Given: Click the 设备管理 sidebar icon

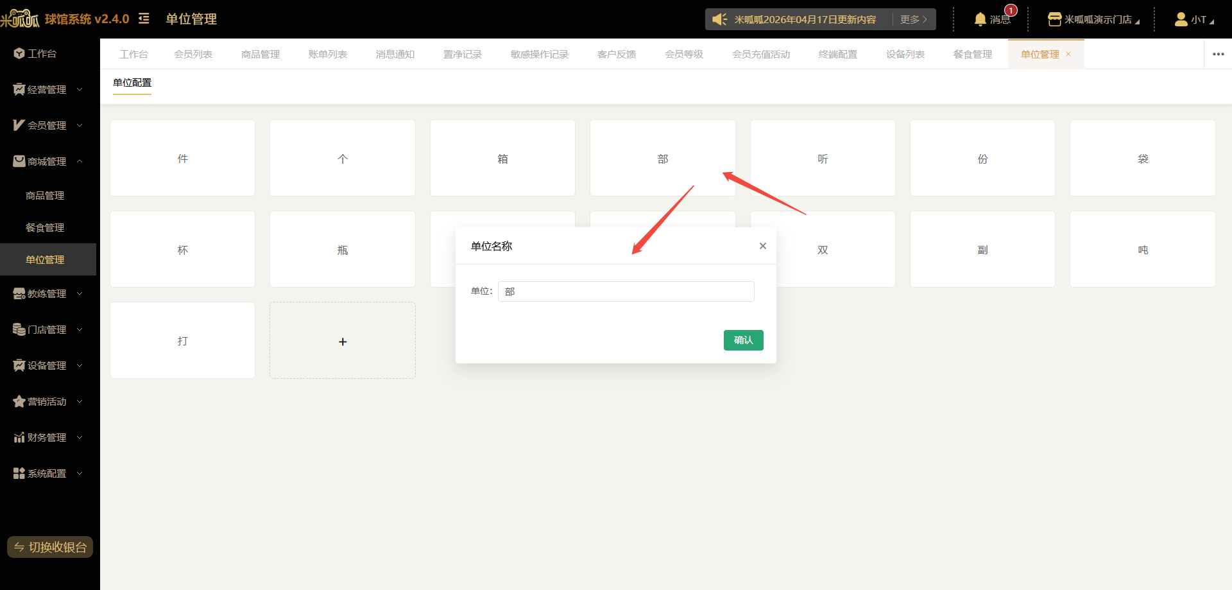Looking at the screenshot, I should 19,365.
